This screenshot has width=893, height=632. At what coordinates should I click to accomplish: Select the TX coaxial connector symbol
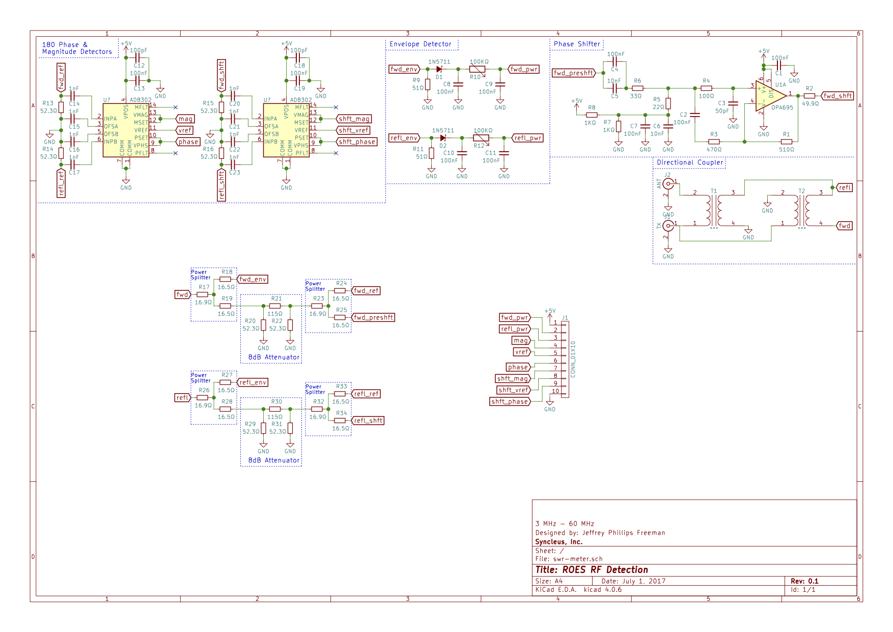coord(668,226)
